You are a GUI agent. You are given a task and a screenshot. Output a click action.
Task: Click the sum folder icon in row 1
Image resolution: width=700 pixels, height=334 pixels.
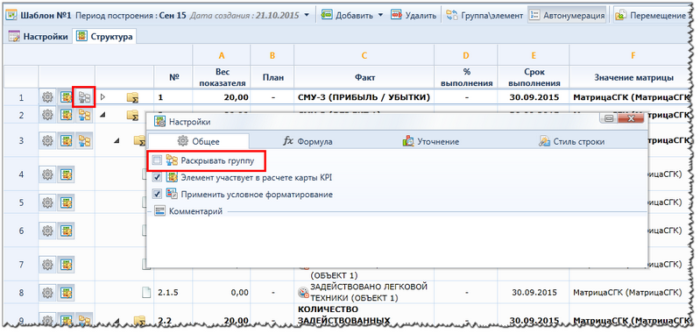(132, 97)
